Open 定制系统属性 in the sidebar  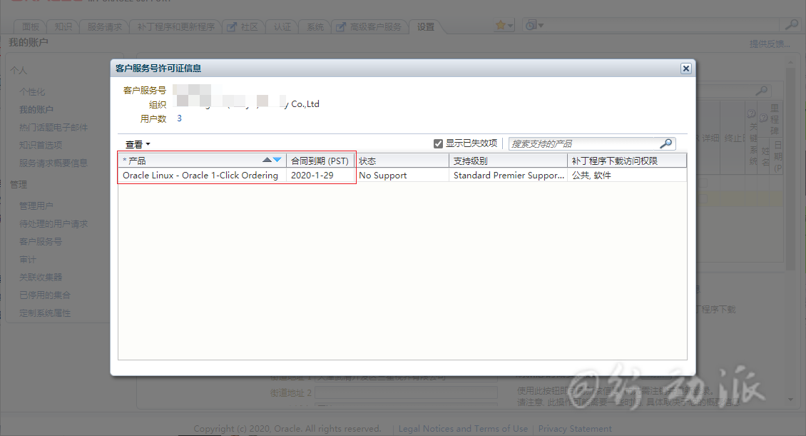[x=45, y=313]
